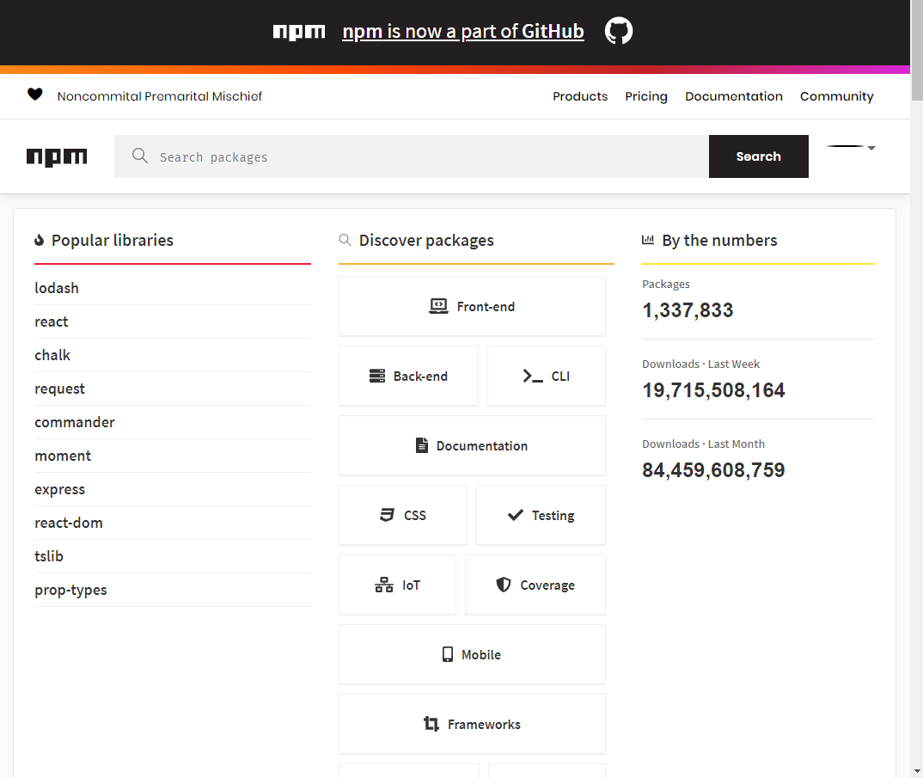Click the npm logo beside the search bar
Viewport: 923px width, 778px height.
point(57,157)
